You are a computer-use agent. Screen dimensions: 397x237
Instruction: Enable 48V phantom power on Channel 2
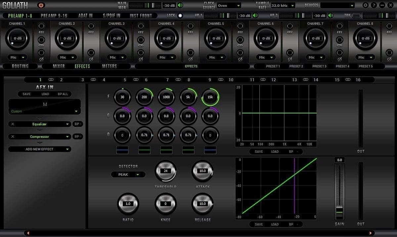pos(91,26)
